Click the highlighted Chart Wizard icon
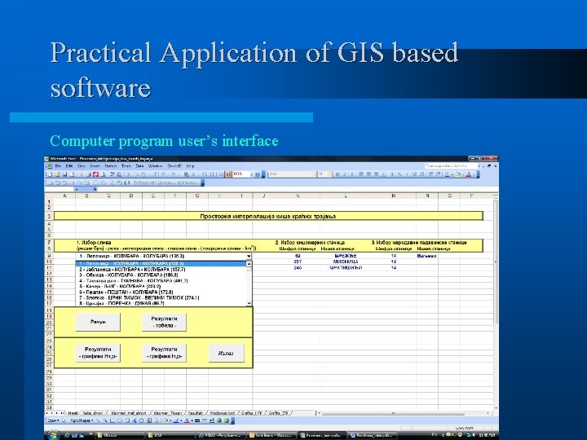Screen dimensions: 587x440 [x=228, y=174]
